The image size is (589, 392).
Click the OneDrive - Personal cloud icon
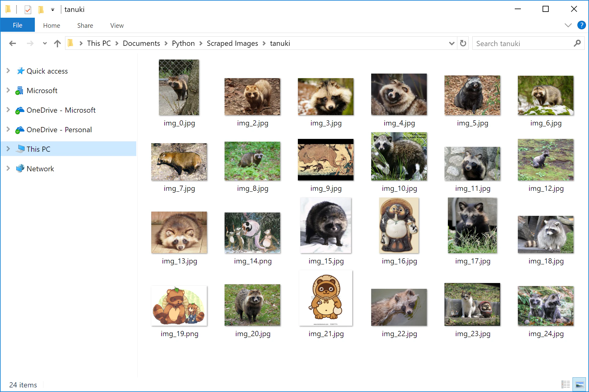click(x=20, y=130)
